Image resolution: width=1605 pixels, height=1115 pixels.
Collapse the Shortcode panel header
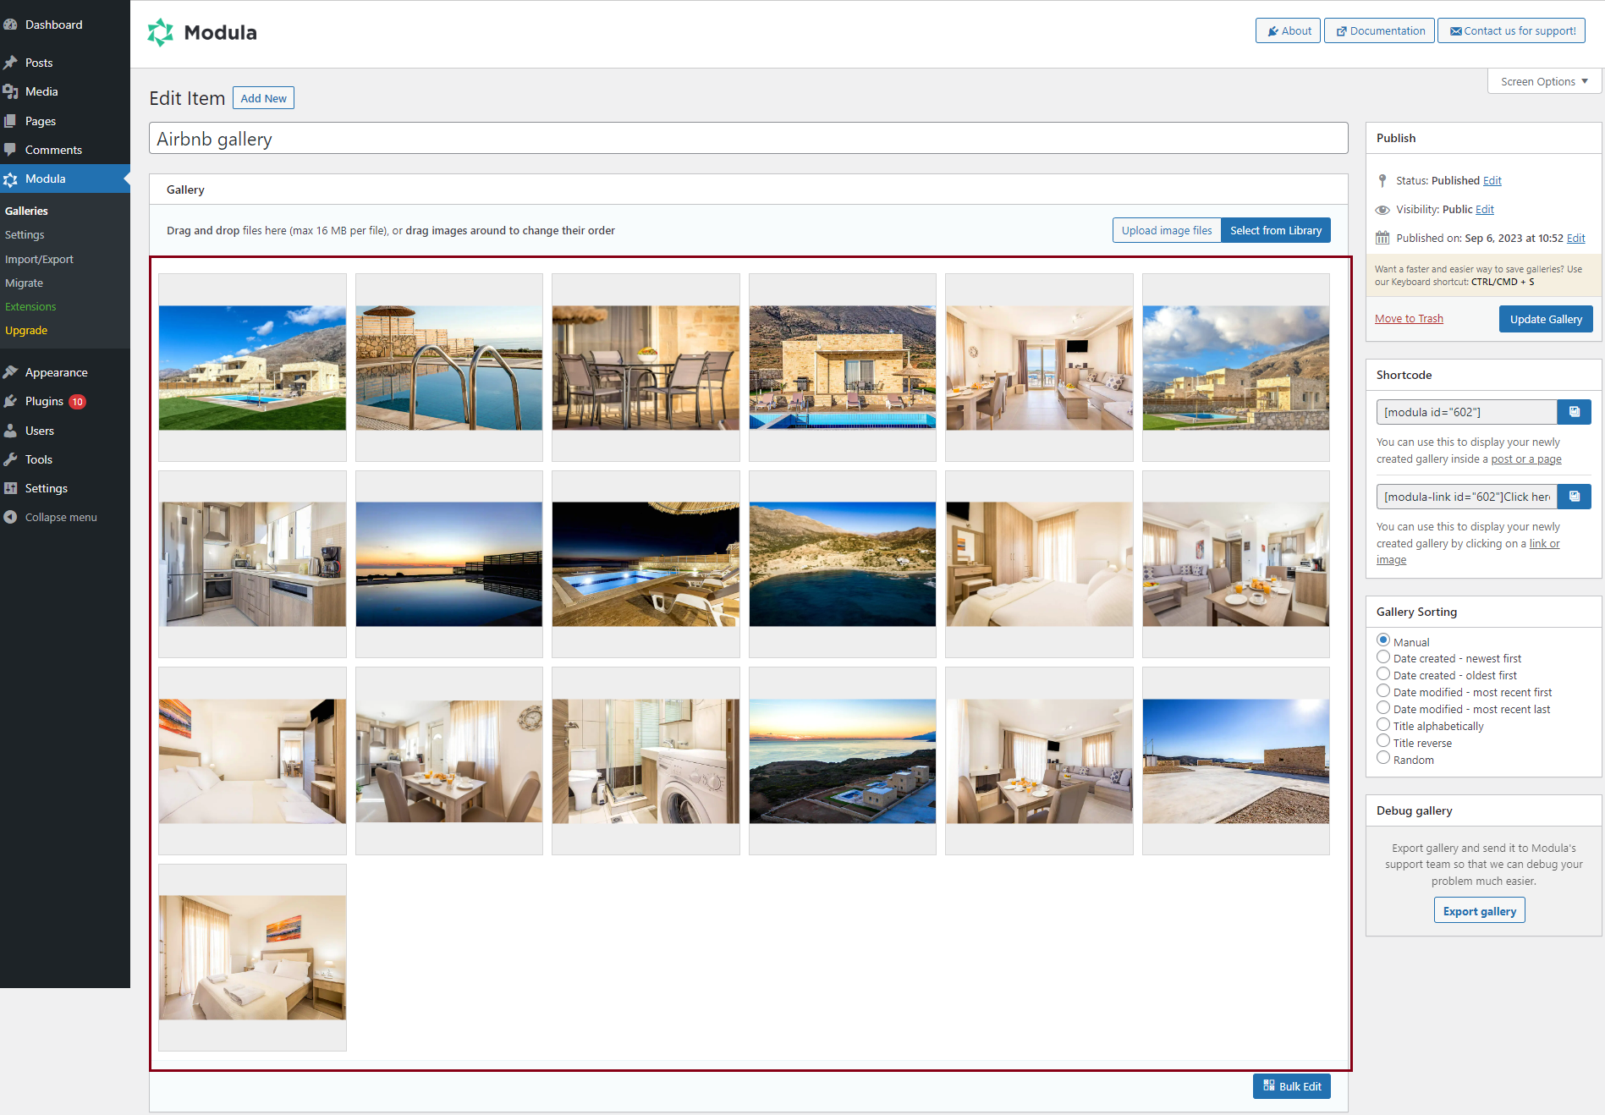click(1484, 375)
